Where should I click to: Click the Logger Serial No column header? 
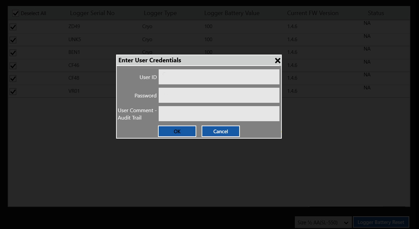click(x=92, y=13)
